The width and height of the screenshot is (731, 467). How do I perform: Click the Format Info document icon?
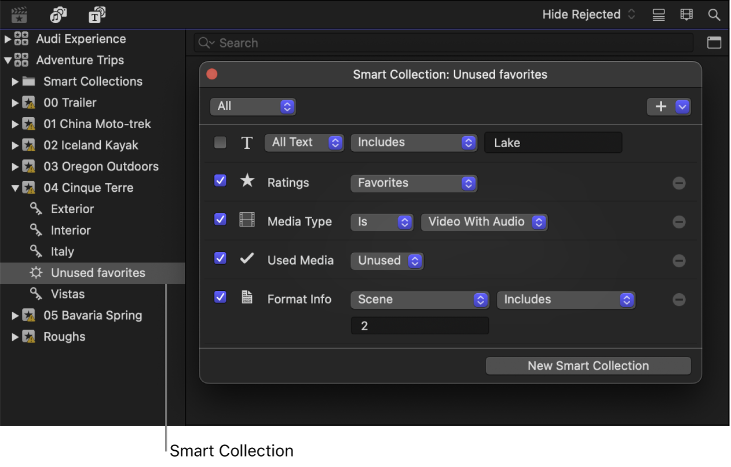point(247,298)
